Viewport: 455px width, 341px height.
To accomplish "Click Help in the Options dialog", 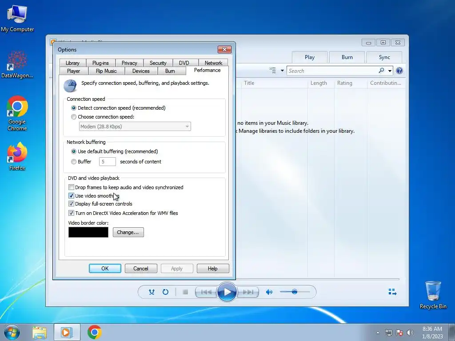I will (213, 269).
